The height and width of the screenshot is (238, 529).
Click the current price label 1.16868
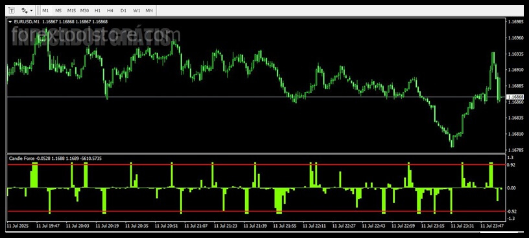[515, 97]
